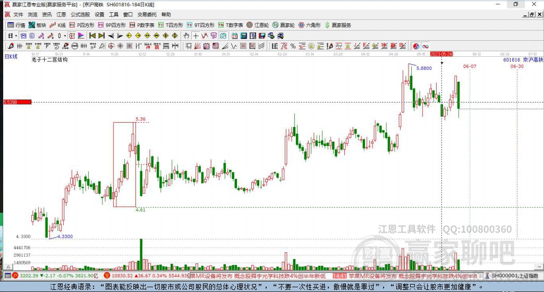Click the red floppy disk save icon
544x292 pixels.
pos(262,36)
